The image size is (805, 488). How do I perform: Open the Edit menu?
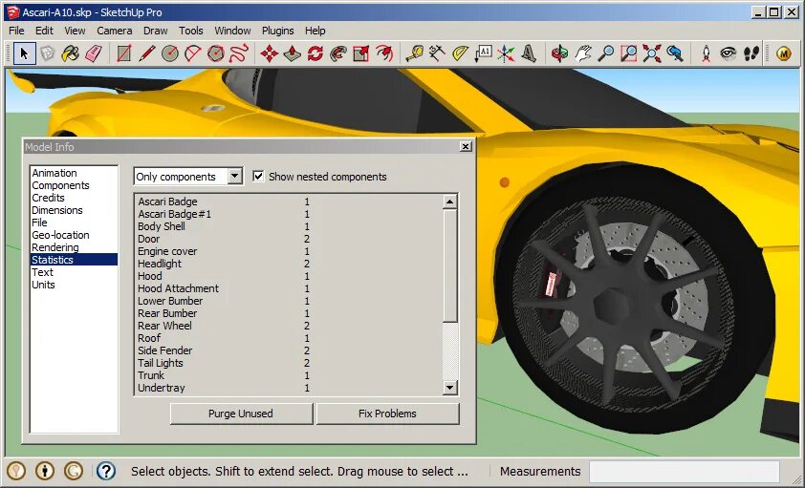point(44,31)
